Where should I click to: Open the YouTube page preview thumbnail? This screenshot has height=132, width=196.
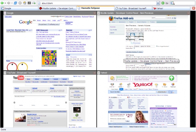click(x=50, y=101)
